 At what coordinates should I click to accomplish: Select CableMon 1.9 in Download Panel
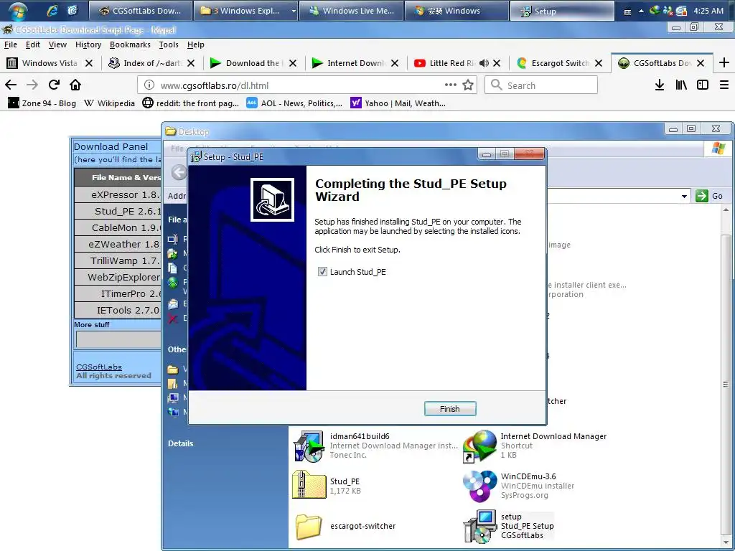[x=118, y=227]
